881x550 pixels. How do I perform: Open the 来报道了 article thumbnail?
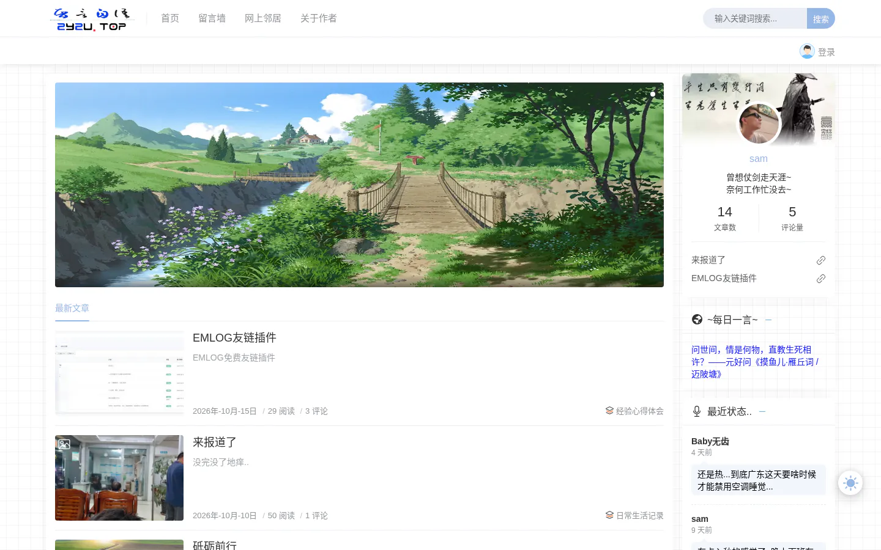click(119, 478)
